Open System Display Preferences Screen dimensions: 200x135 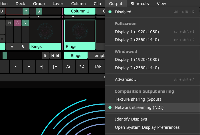152,127
